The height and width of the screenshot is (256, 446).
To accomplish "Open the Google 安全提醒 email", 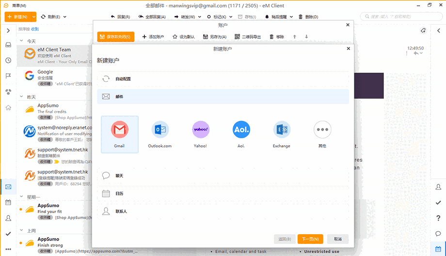I will coord(55,77).
